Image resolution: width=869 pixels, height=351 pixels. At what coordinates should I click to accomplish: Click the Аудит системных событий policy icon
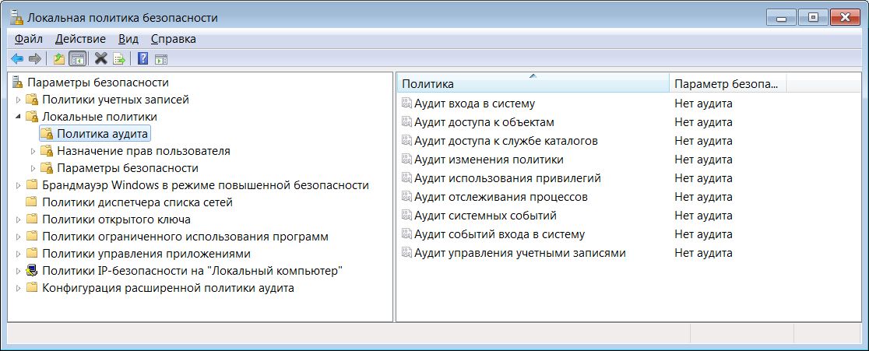406,216
